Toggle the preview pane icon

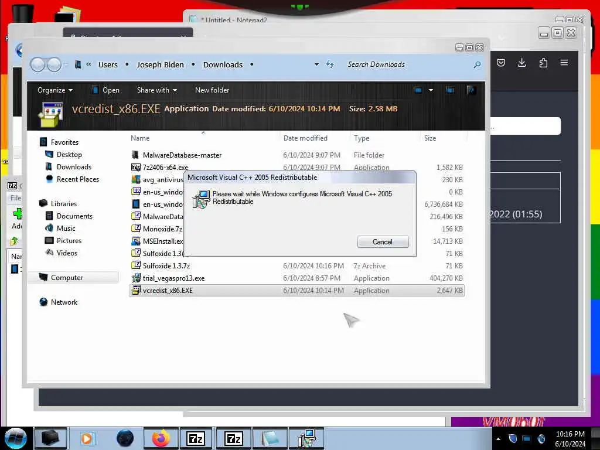pyautogui.click(x=450, y=90)
